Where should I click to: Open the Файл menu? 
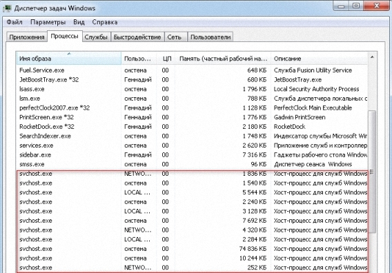pyautogui.click(x=14, y=22)
